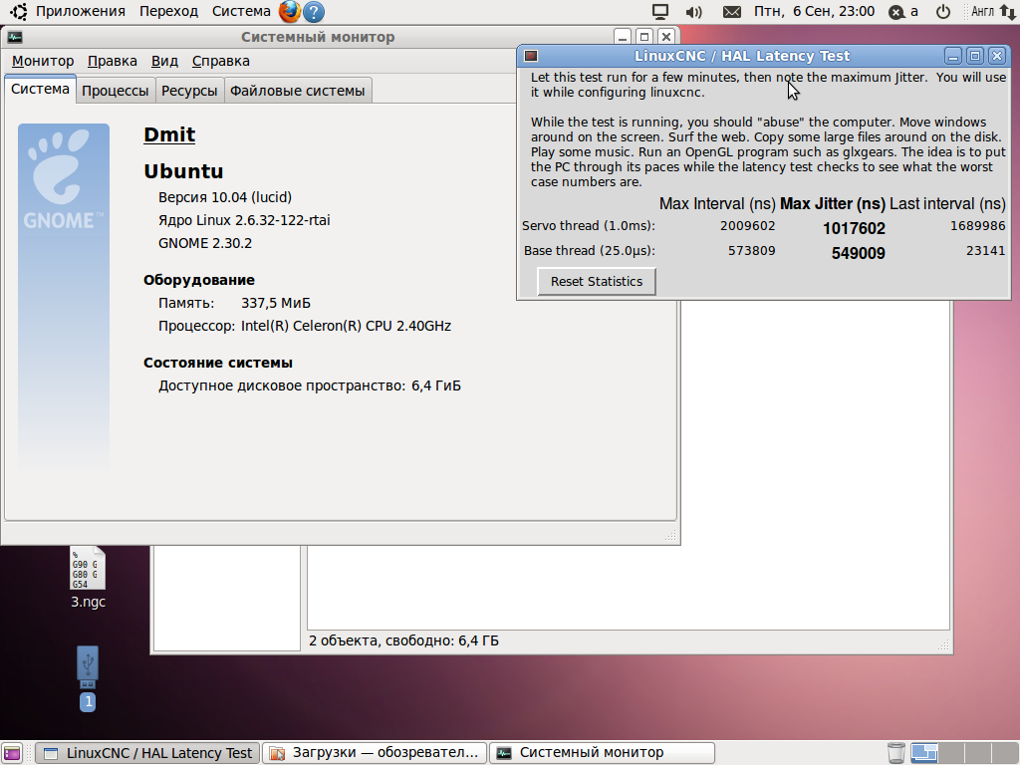
Task: Click the Ubuntu logo in the top panel
Action: pyautogui.click(x=19, y=11)
